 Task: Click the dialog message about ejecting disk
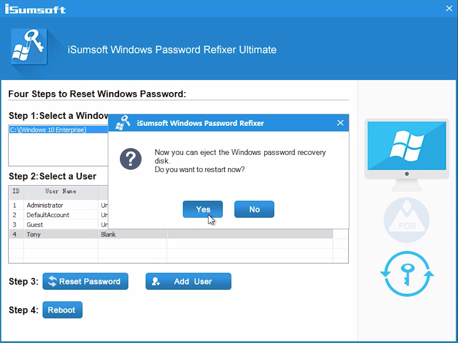(240, 161)
